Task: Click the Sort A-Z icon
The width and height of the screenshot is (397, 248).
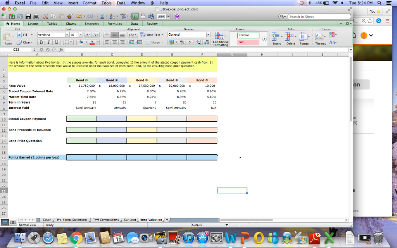Action: point(112,16)
